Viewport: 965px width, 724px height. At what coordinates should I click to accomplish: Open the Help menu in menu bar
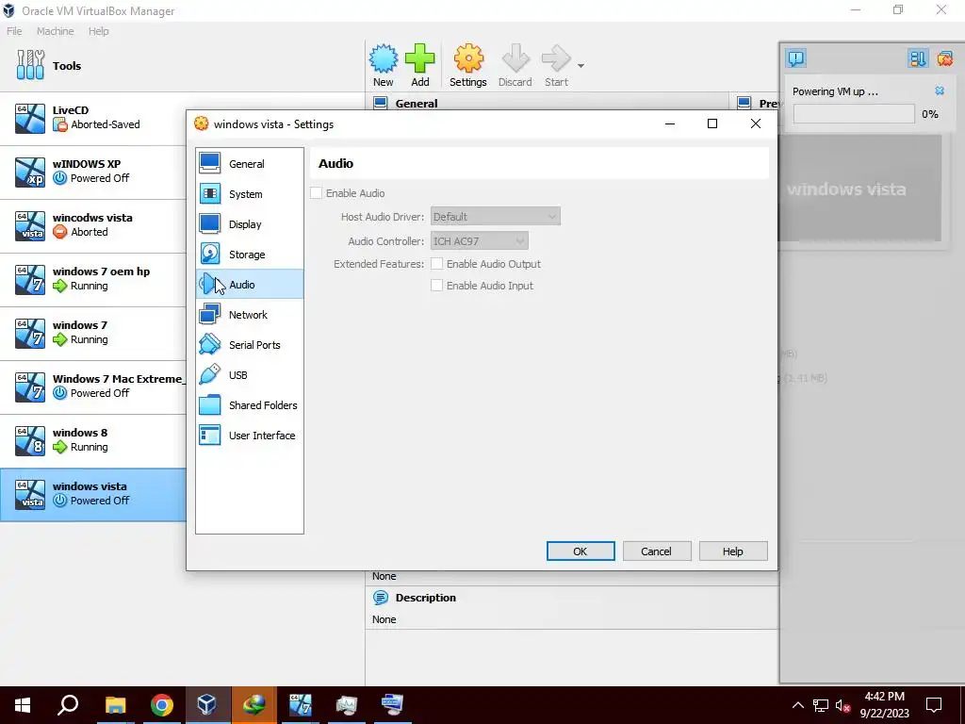[98, 31]
